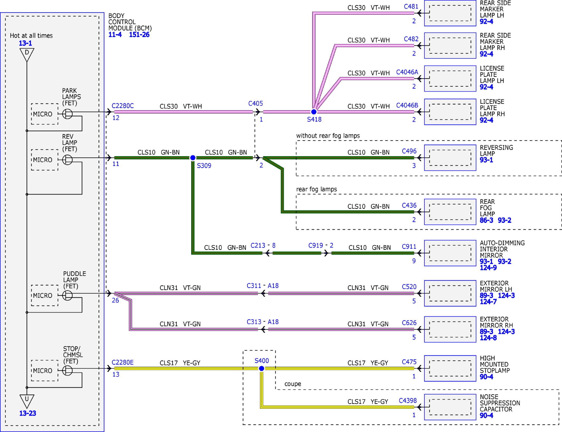
Task: Open BCM reference link 11-4
Action: coord(115,35)
